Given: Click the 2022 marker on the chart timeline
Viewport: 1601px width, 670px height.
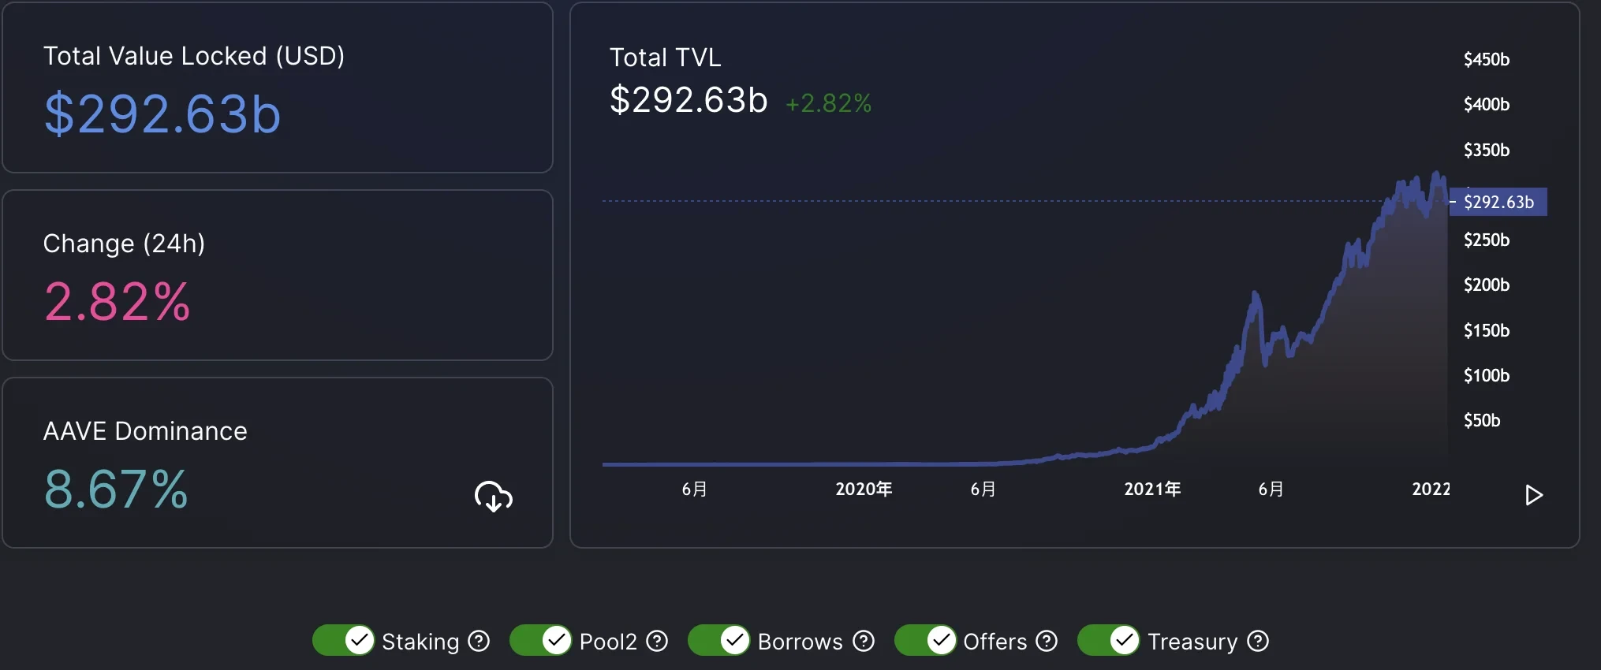Looking at the screenshot, I should (1431, 489).
